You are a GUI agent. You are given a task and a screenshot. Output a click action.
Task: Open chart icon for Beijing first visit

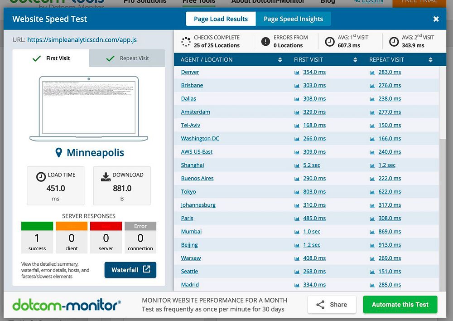tap(297, 246)
